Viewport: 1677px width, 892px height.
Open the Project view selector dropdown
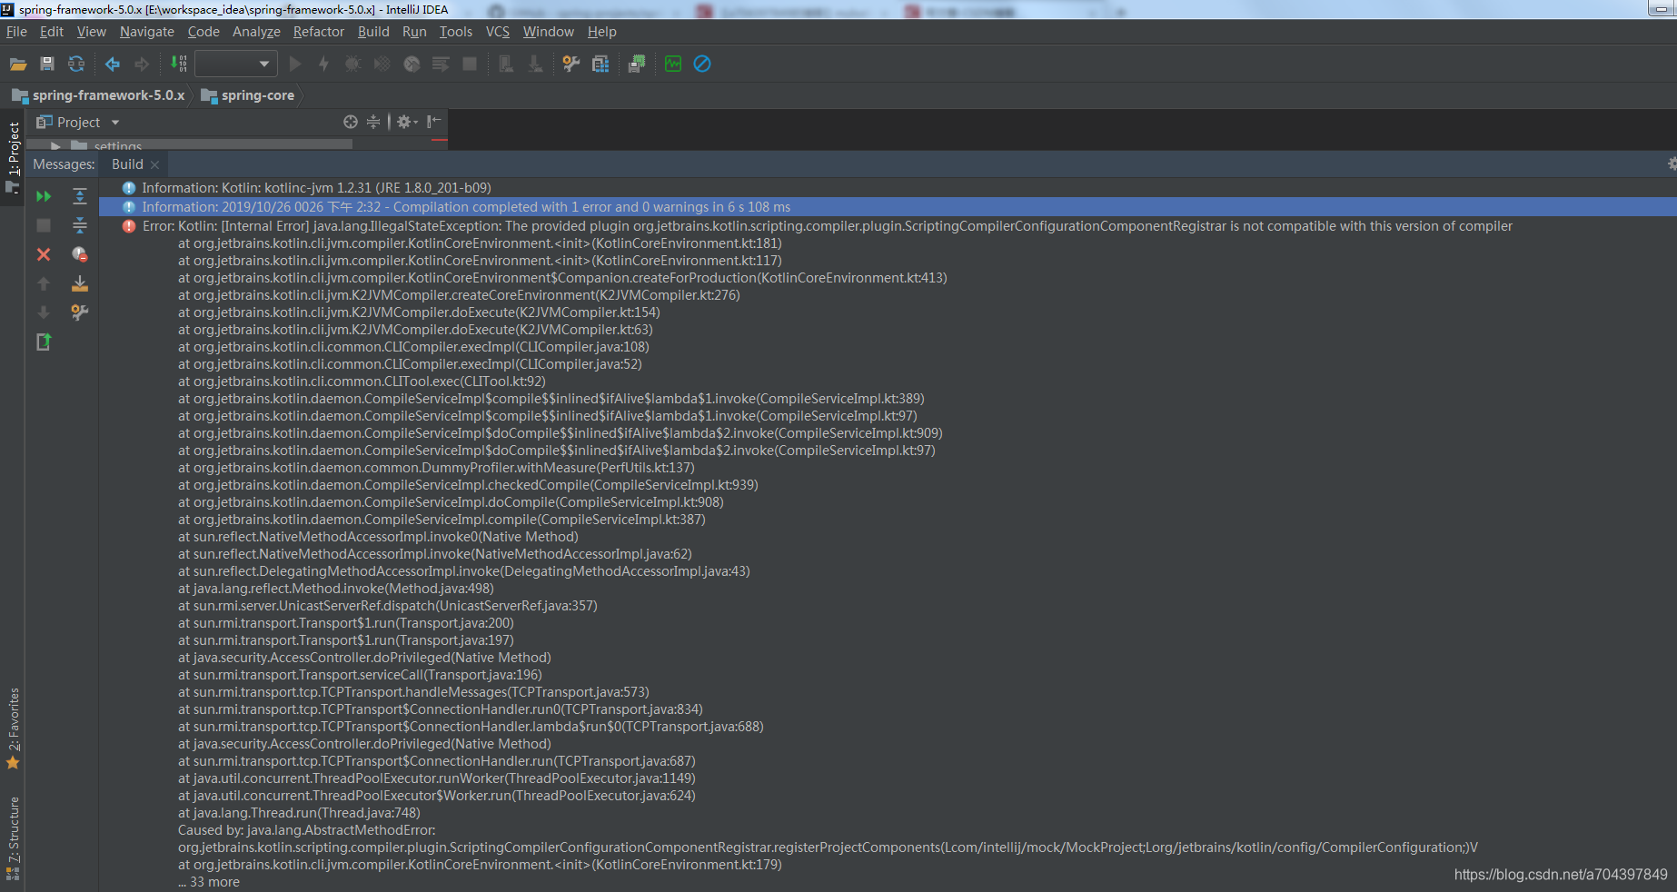pyautogui.click(x=78, y=123)
